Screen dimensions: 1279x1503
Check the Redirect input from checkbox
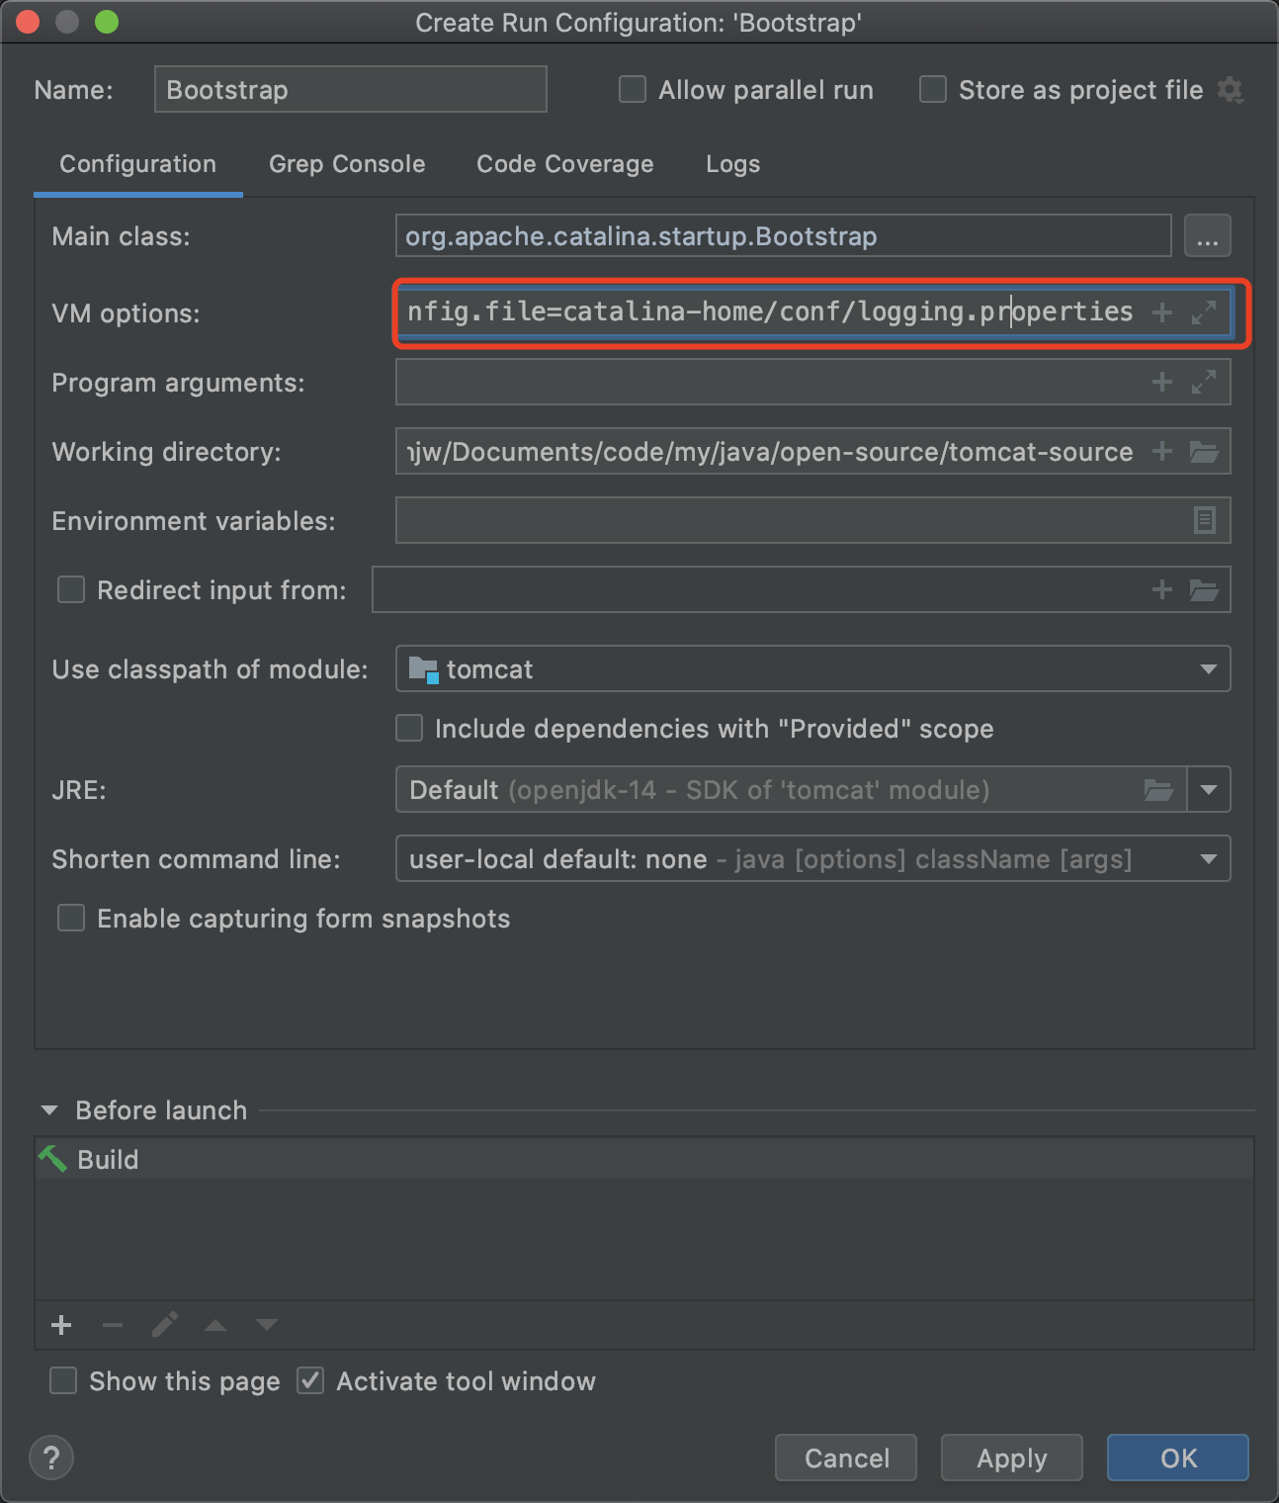(x=71, y=589)
